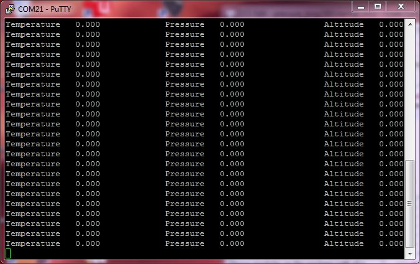
Task: Click the top row's altitude value 0.000
Action: point(391,24)
